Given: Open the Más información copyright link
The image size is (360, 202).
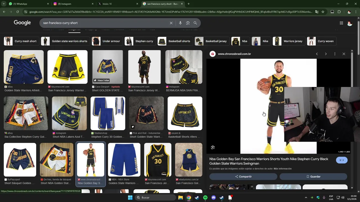Looking at the screenshot, I should pyautogui.click(x=282, y=169).
